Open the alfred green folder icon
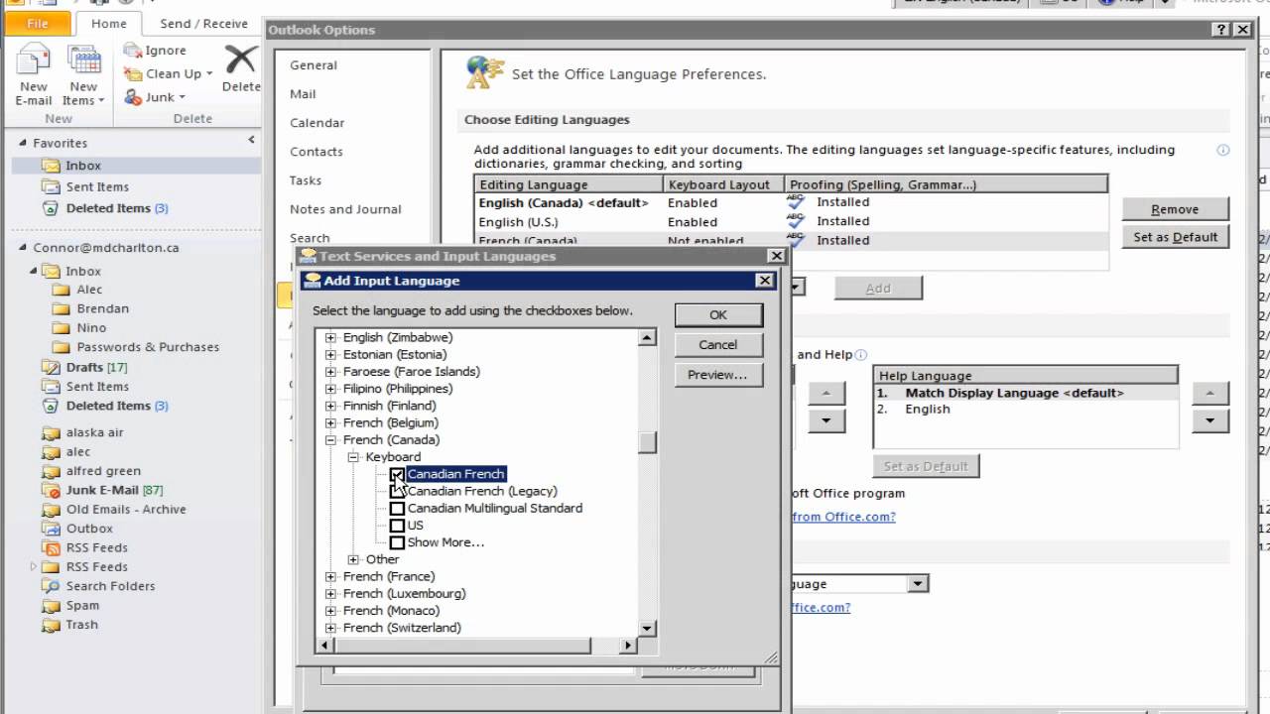This screenshot has width=1270, height=714. [x=51, y=471]
